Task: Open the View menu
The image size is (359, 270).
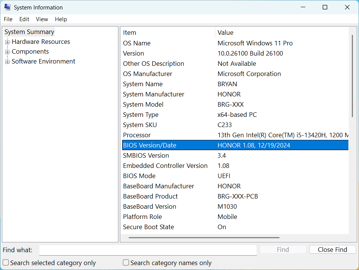Action: [x=42, y=19]
